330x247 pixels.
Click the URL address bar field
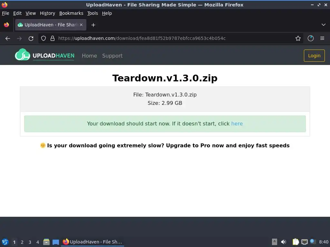(x=170, y=38)
